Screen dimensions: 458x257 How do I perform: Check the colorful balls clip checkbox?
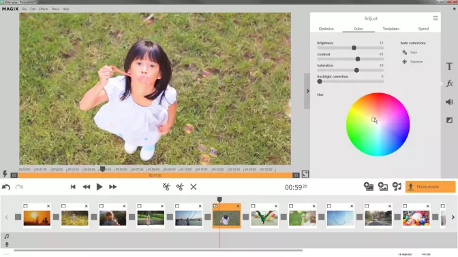[405, 206]
